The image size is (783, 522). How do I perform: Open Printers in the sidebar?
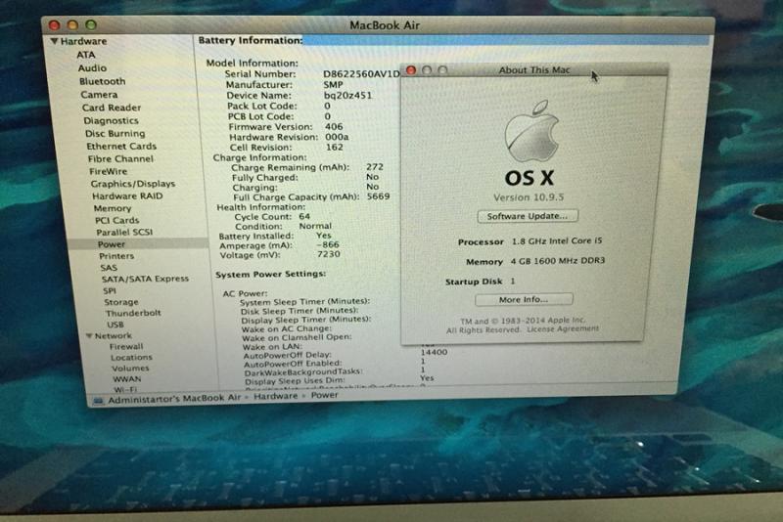pos(116,256)
